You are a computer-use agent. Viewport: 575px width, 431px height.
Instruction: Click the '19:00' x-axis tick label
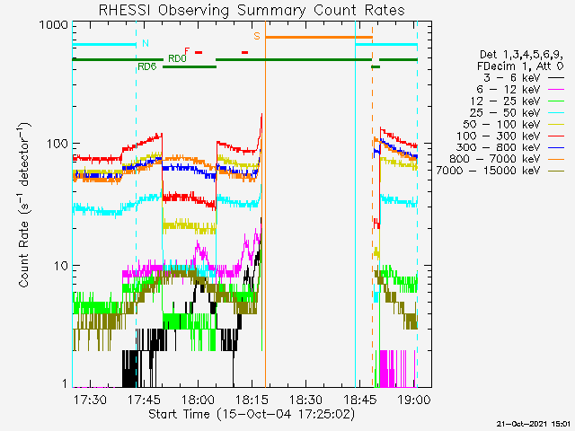[414, 400]
